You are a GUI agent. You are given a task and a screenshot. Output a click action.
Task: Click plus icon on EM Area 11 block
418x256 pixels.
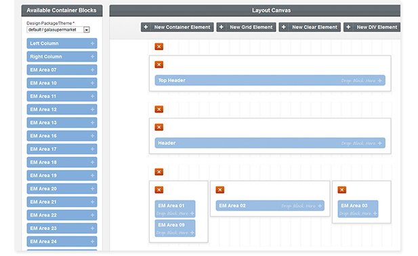click(92, 96)
